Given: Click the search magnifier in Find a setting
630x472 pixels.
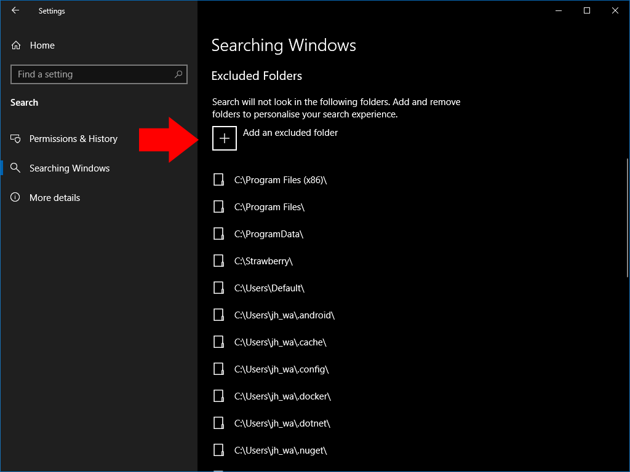Looking at the screenshot, I should click(x=178, y=74).
